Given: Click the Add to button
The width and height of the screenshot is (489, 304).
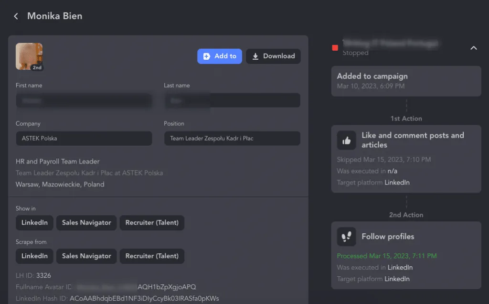Looking at the screenshot, I should 220,56.
